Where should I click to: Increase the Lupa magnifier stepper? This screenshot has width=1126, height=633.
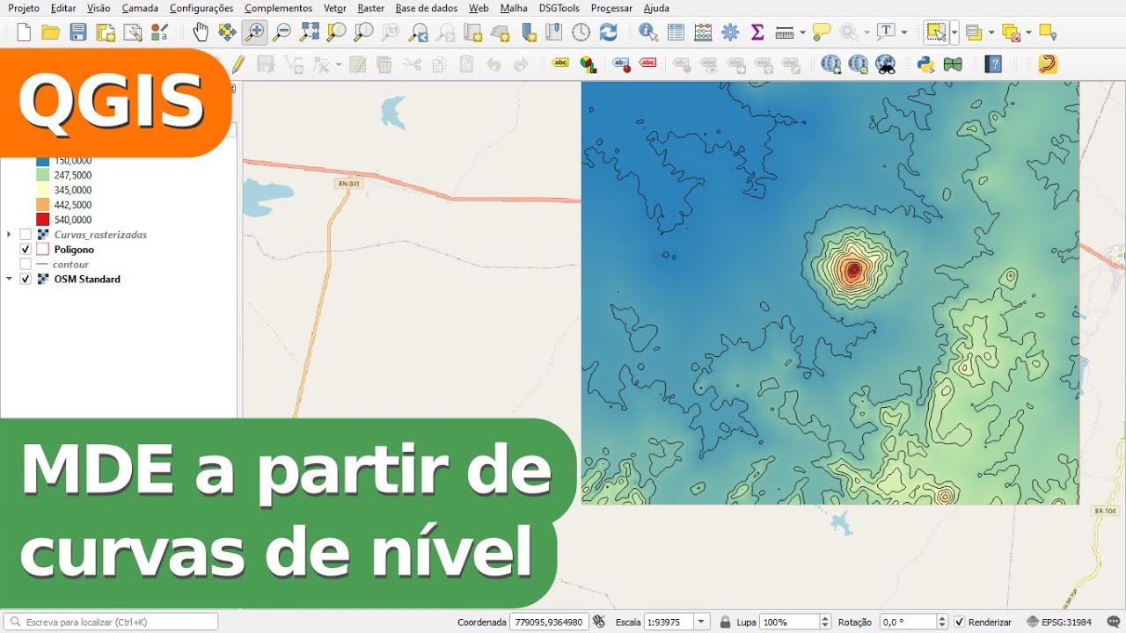click(x=825, y=619)
